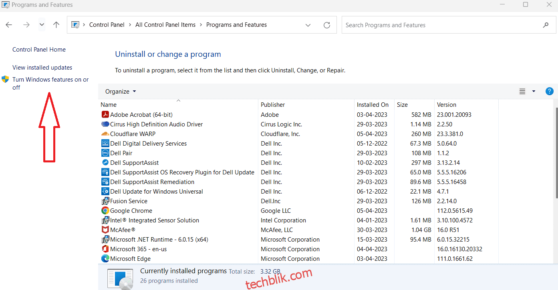Open the Recent locations dropdown chevron
This screenshot has width=558, height=290.
[x=42, y=25]
